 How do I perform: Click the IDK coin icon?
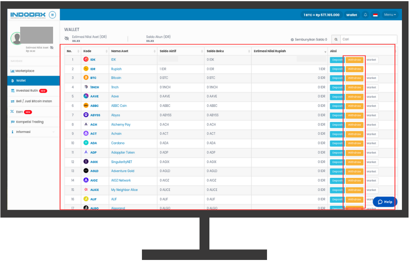point(86,60)
